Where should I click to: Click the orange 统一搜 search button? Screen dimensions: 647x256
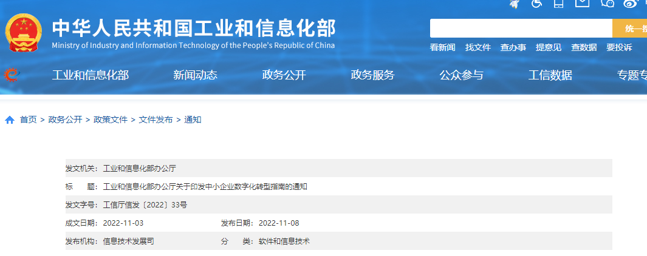(629, 28)
